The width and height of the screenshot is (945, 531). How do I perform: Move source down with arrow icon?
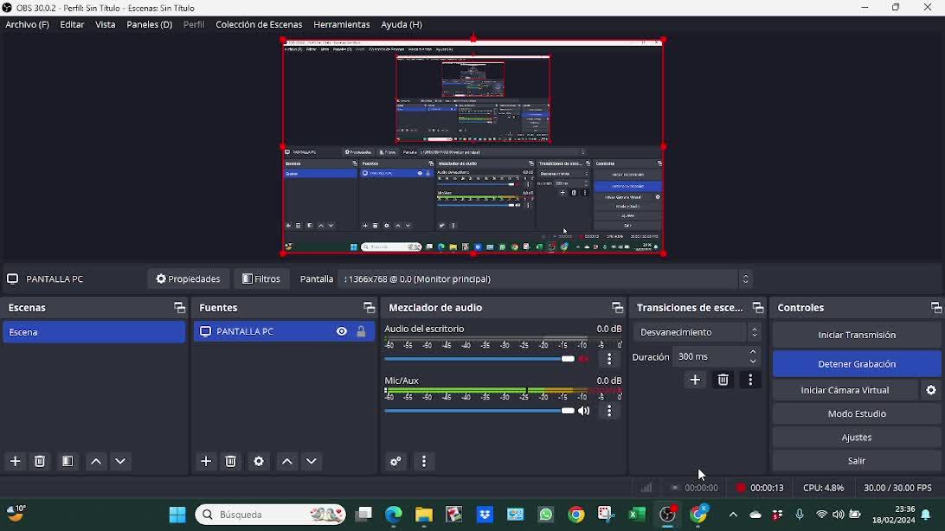pos(312,462)
